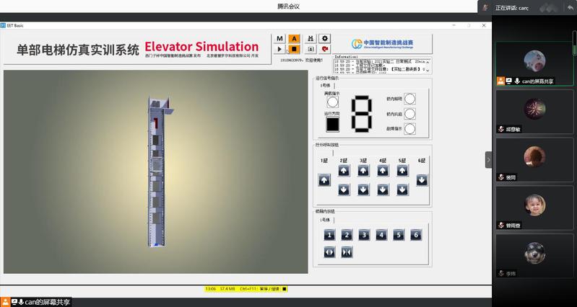Enable automatic mode with the A button
The image size is (577, 307).
pos(295,38)
